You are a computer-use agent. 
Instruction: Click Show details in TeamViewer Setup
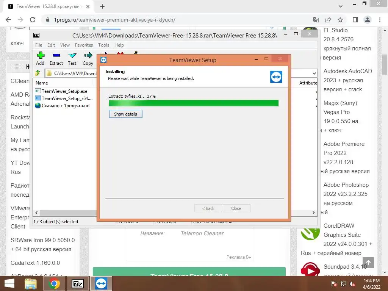pyautogui.click(x=126, y=114)
